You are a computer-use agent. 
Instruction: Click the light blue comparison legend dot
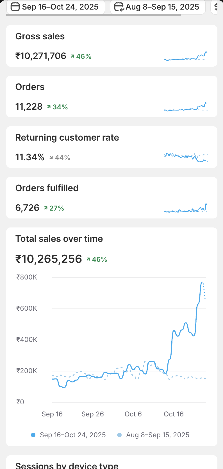point(119,435)
